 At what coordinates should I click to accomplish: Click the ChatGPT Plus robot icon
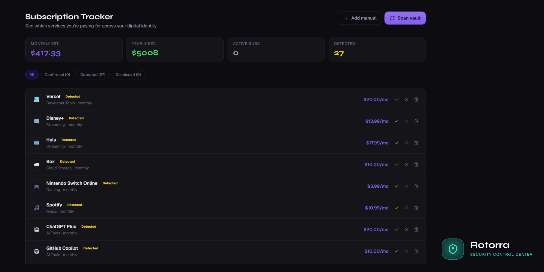[36, 229]
